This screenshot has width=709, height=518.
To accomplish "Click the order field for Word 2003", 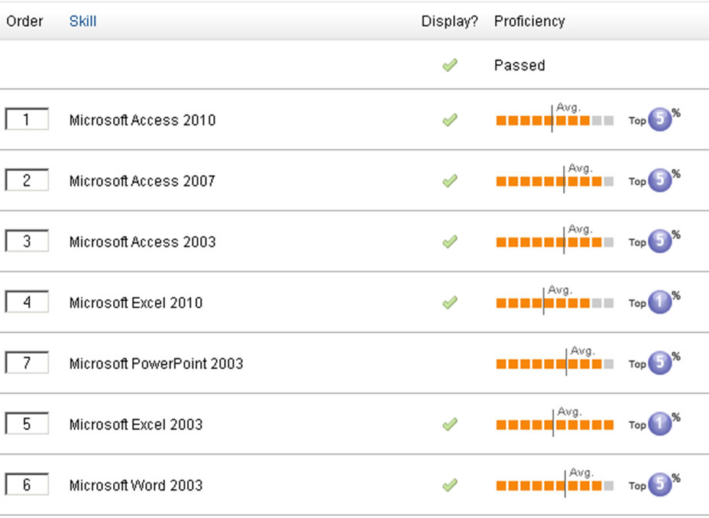I will click(27, 484).
